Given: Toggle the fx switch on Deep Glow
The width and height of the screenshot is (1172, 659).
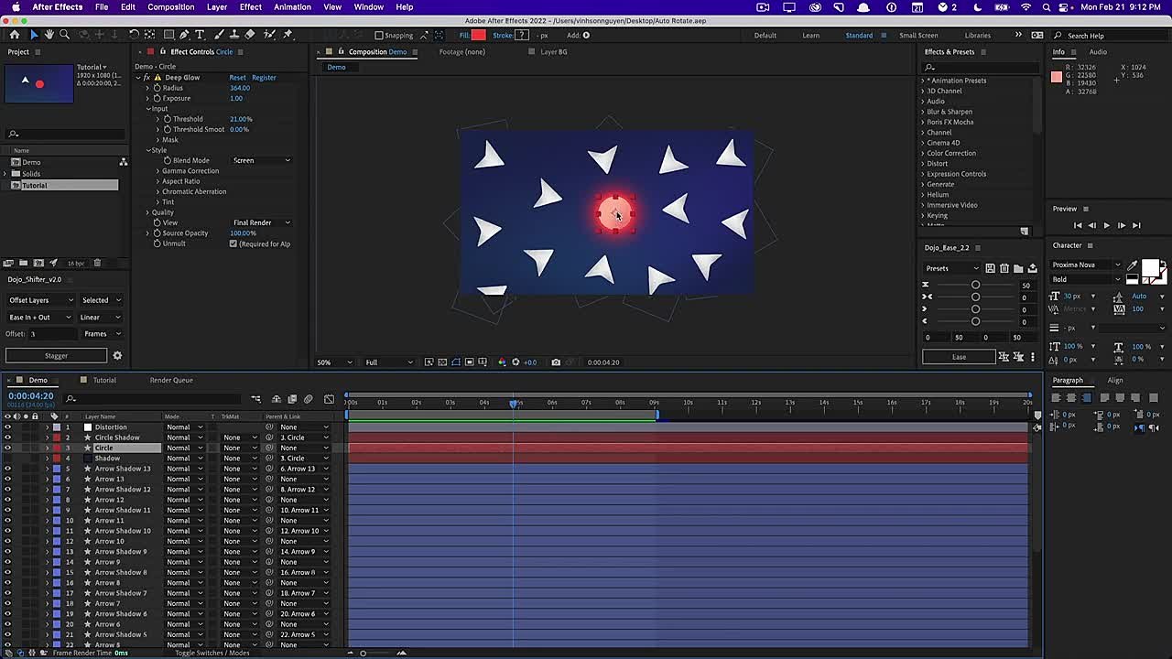Looking at the screenshot, I should tap(146, 77).
